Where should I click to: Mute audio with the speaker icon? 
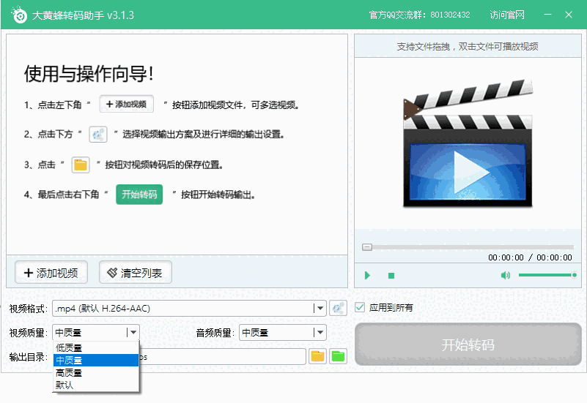[505, 275]
